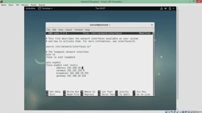Open the terminal File menu
Screen dimensions: 202x113
pyautogui.click(x=48, y=30)
